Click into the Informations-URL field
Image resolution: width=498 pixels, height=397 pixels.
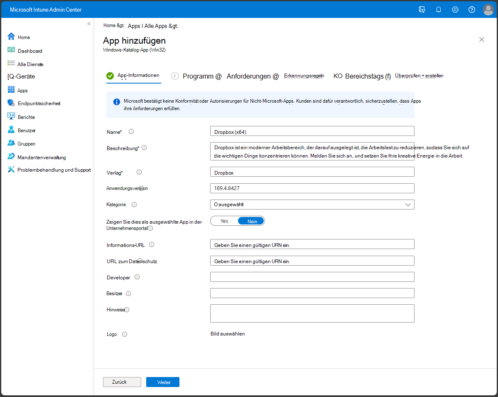(x=312, y=244)
